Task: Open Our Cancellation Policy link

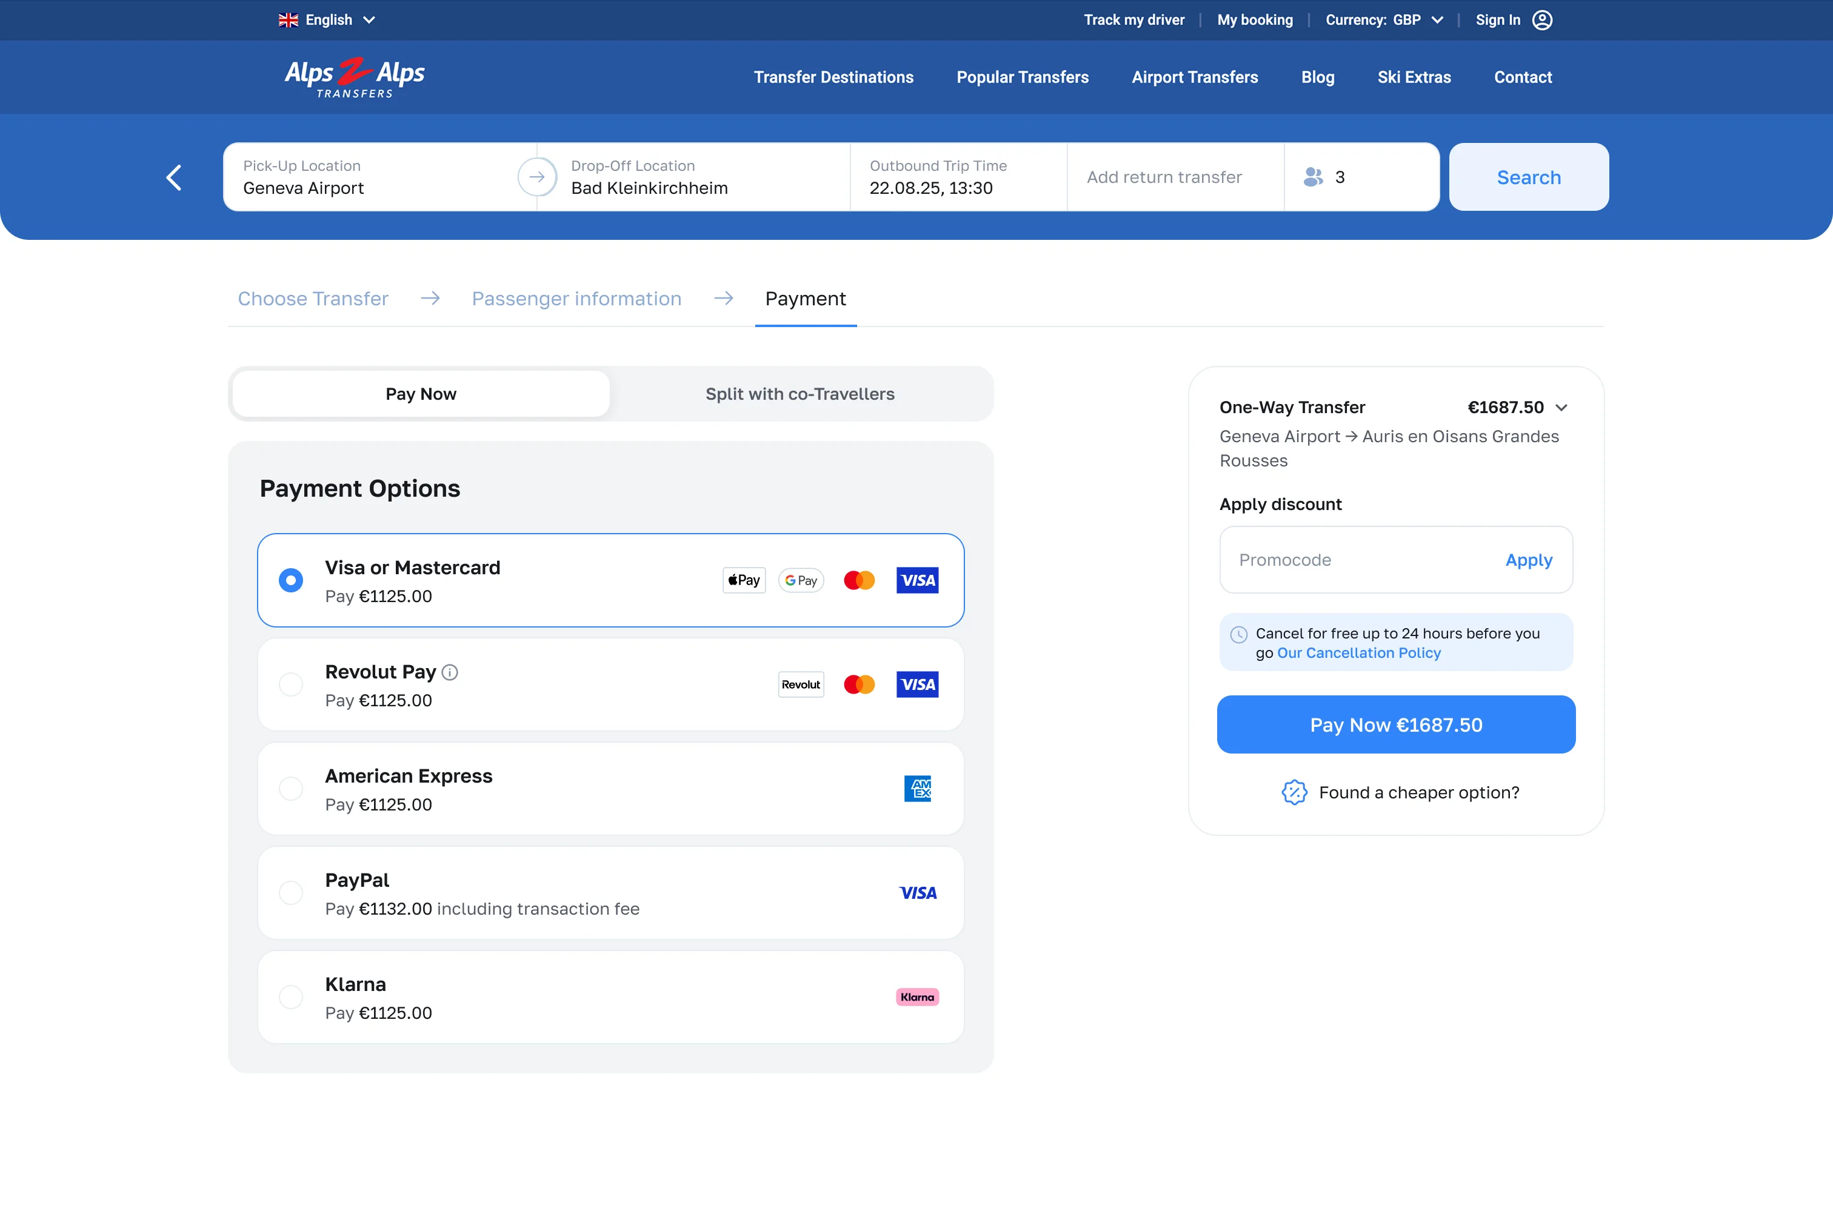Action: coord(1359,653)
